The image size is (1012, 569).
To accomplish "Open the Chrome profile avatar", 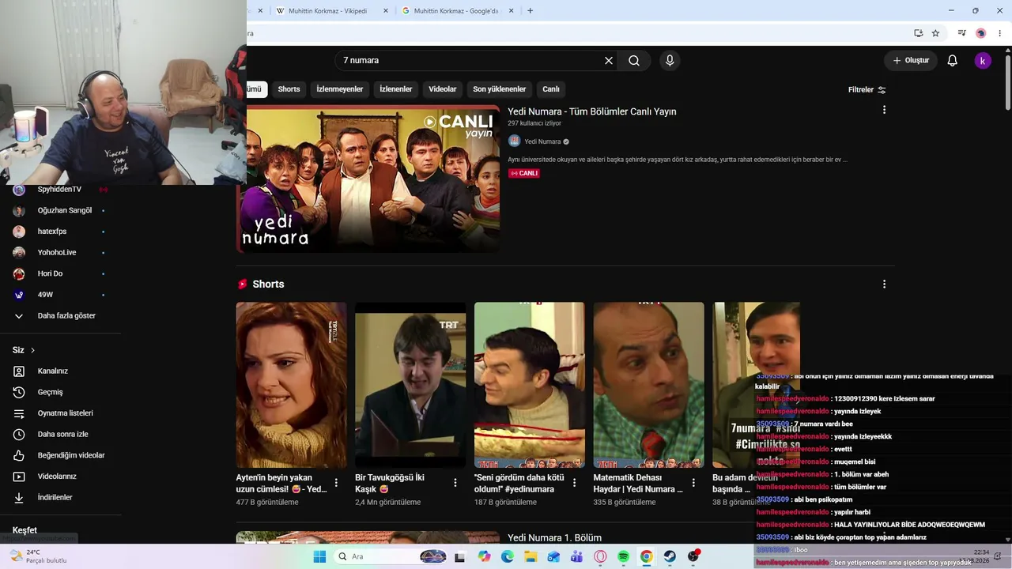I will tap(981, 33).
